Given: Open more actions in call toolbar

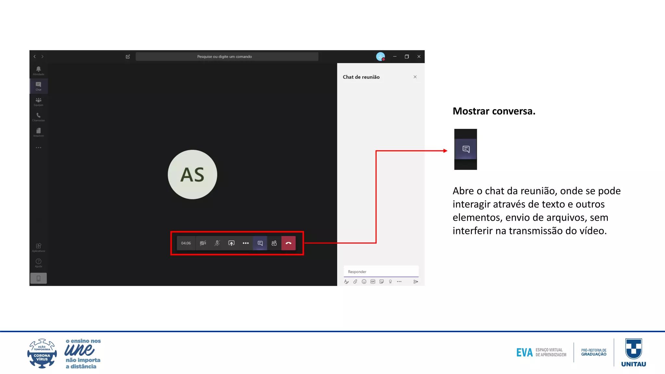Looking at the screenshot, I should (246, 243).
